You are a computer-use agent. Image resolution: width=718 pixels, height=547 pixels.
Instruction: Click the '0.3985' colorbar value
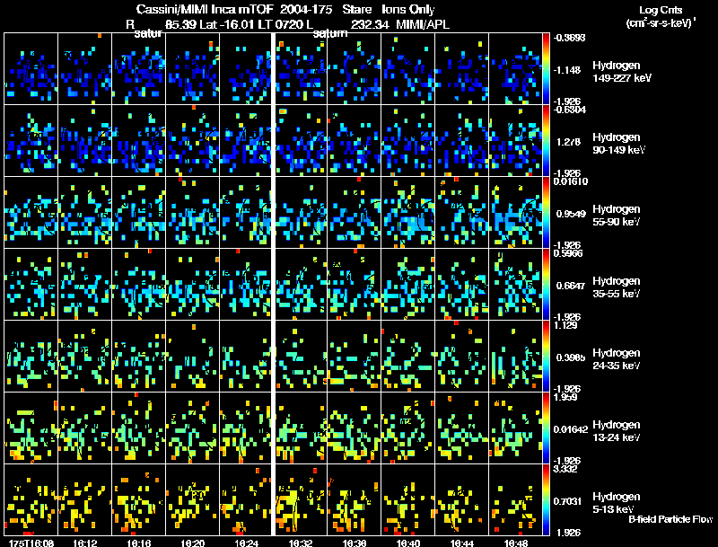[x=571, y=357]
